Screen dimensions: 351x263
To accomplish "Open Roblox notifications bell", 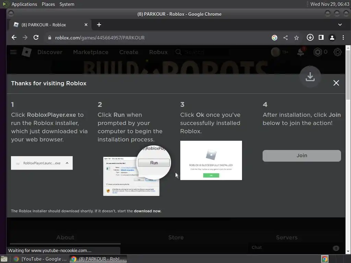I will point(301,52).
